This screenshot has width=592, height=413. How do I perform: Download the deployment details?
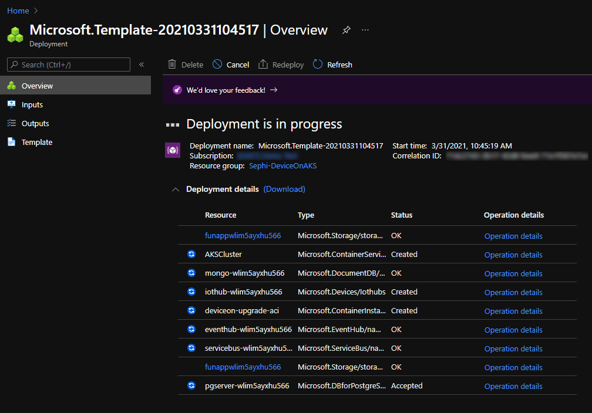(x=284, y=189)
